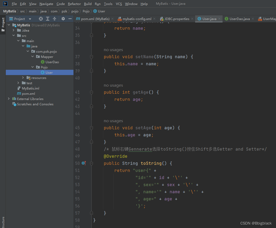Collapse the toString method fold arrow
This screenshot has width=276, height=228.
point(91,163)
